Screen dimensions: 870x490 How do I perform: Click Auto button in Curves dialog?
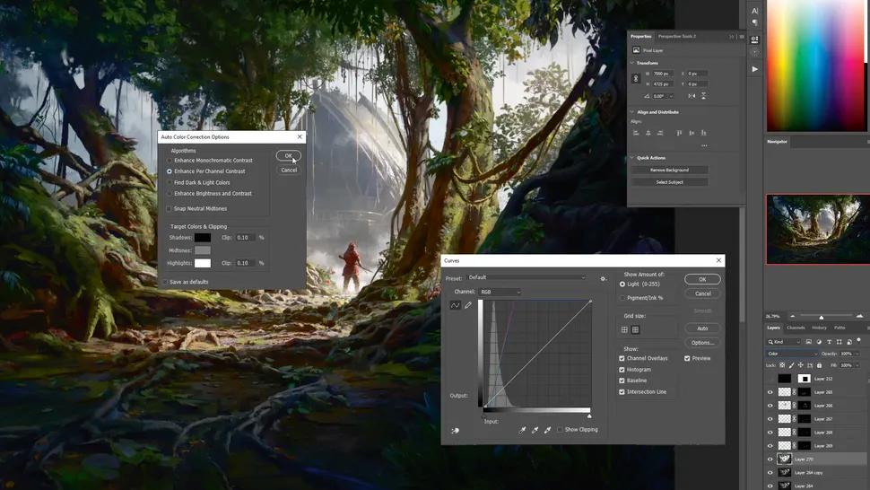click(702, 328)
